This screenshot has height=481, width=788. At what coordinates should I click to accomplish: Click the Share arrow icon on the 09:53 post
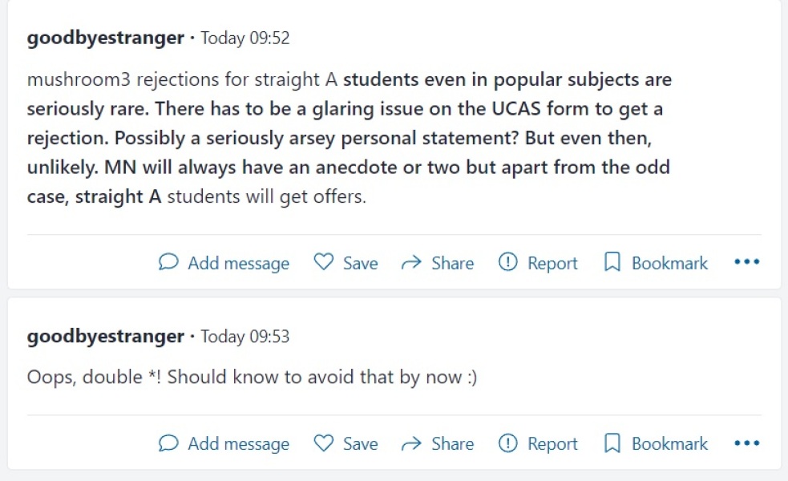point(411,443)
